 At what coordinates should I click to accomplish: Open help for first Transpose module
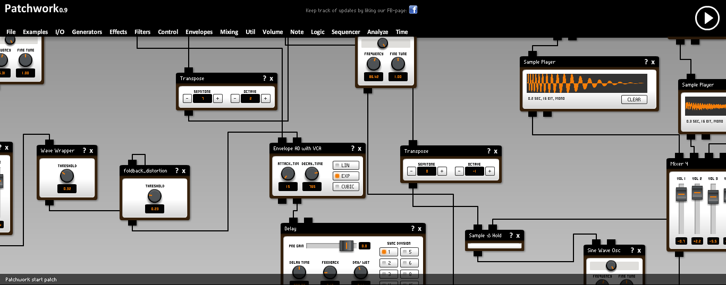[265, 79]
